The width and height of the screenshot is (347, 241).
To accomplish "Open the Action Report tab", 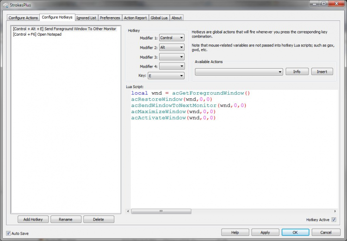I will click(135, 18).
